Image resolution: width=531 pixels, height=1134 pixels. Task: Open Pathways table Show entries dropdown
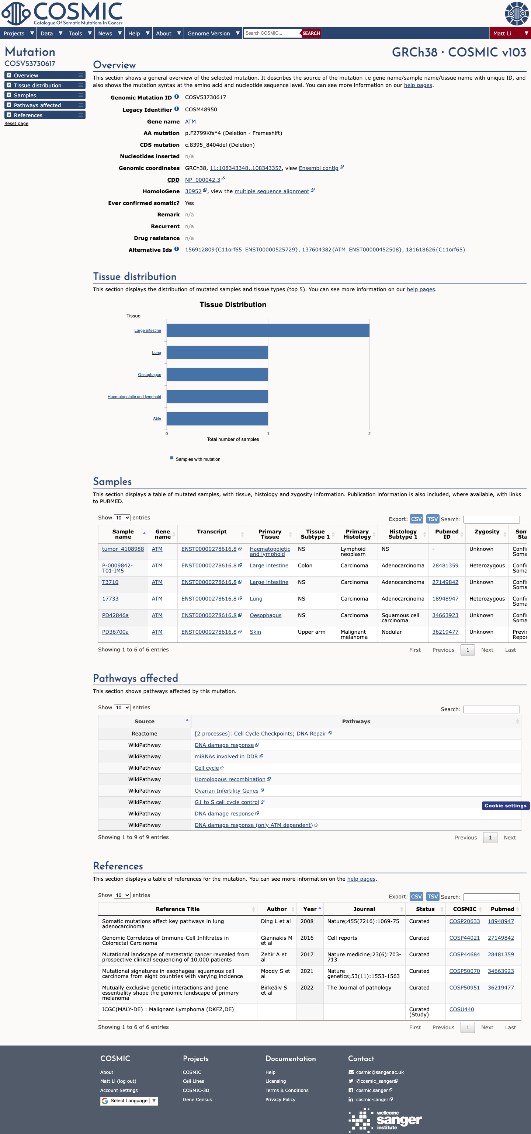point(122,707)
